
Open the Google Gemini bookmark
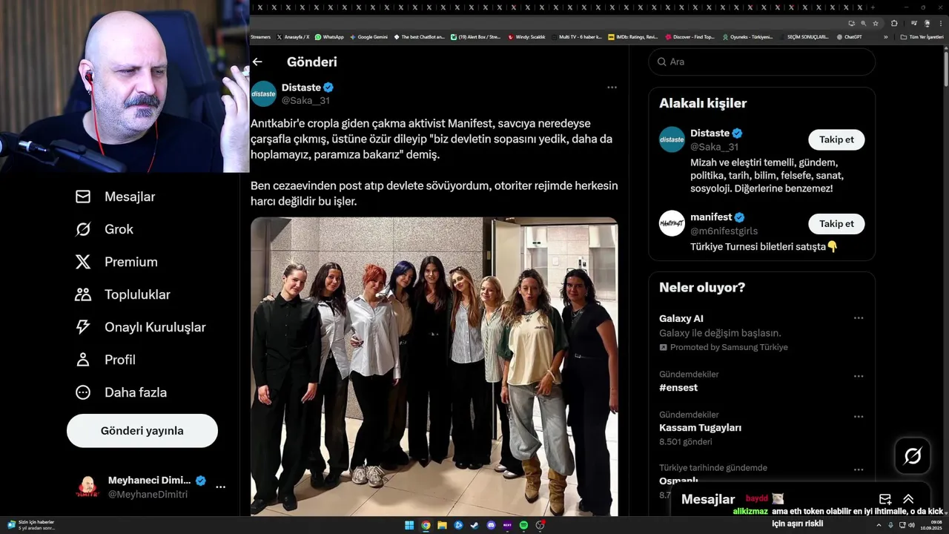(368, 36)
